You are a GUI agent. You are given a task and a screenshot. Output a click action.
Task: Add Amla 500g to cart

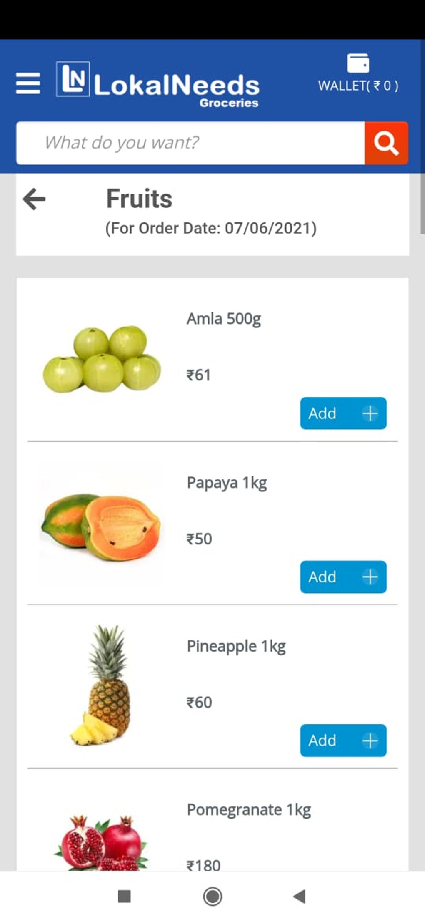click(x=343, y=413)
